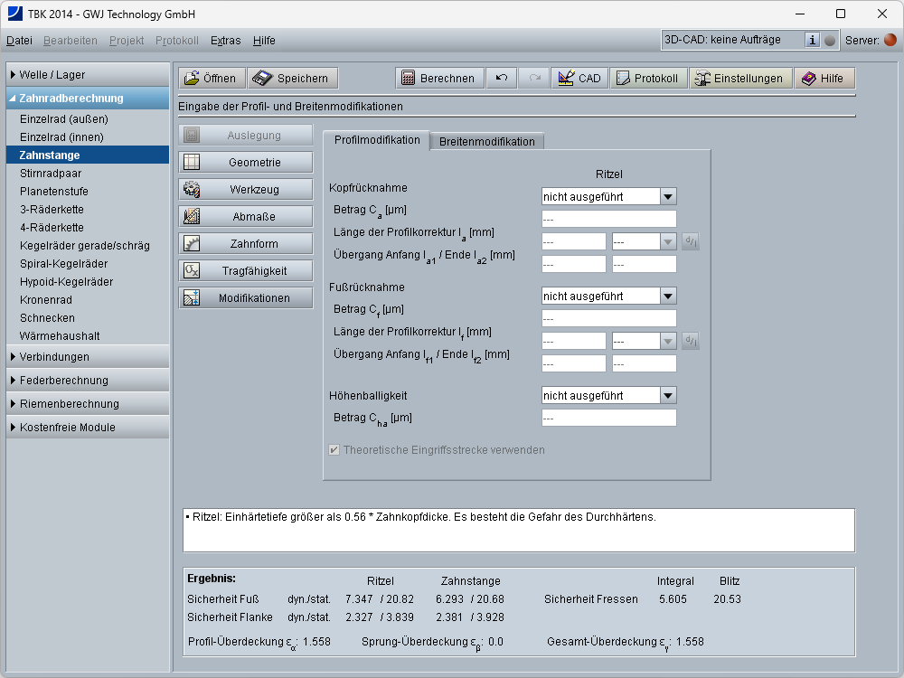904x678 pixels.
Task: Open Einstellungen settings button
Action: pos(740,79)
